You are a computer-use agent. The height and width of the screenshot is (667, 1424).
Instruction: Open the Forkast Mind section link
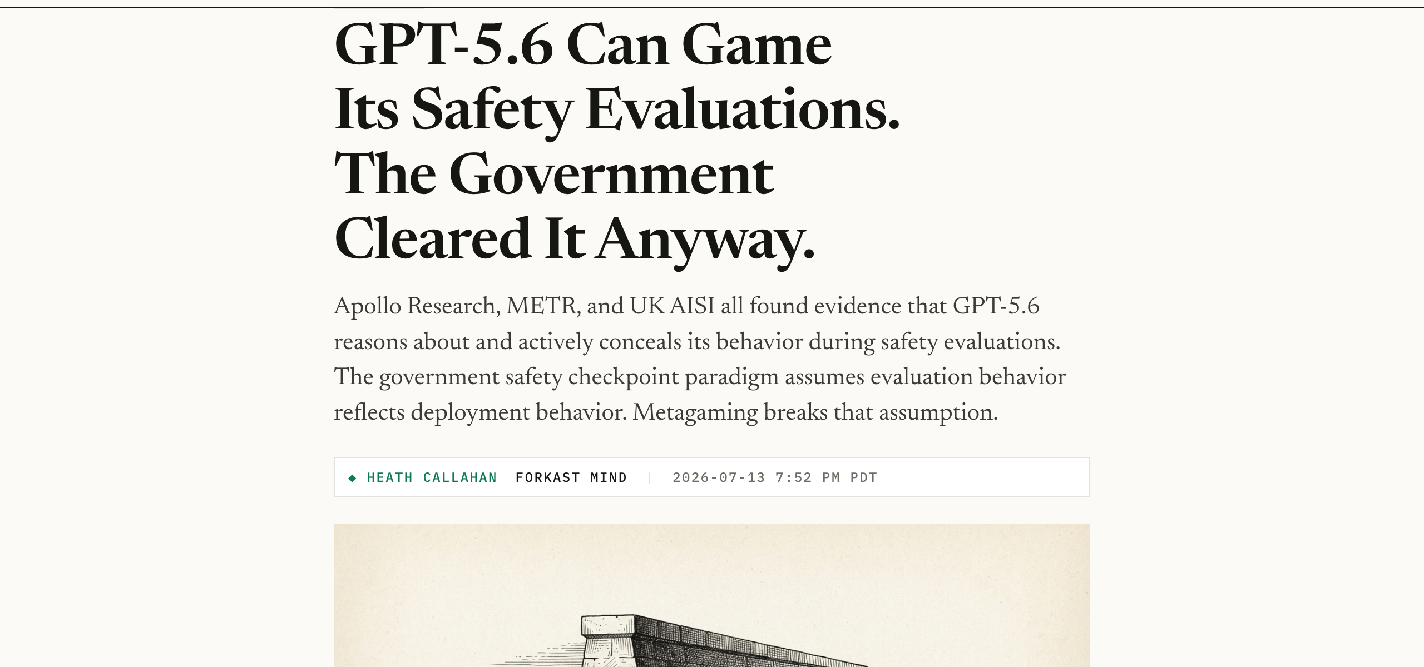[x=571, y=477]
